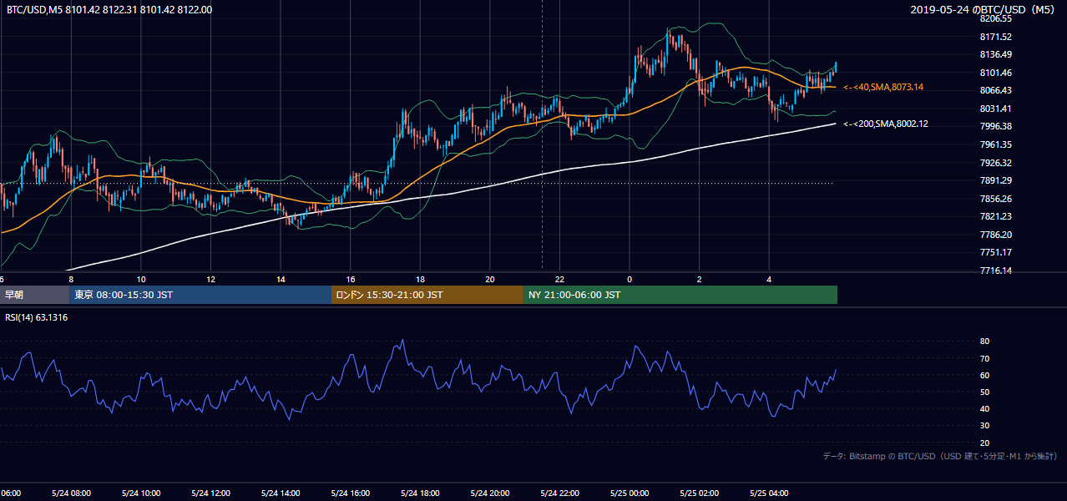Click the RSI(14) 63.1316 indicator label
This screenshot has width=1067, height=501.
[x=37, y=317]
